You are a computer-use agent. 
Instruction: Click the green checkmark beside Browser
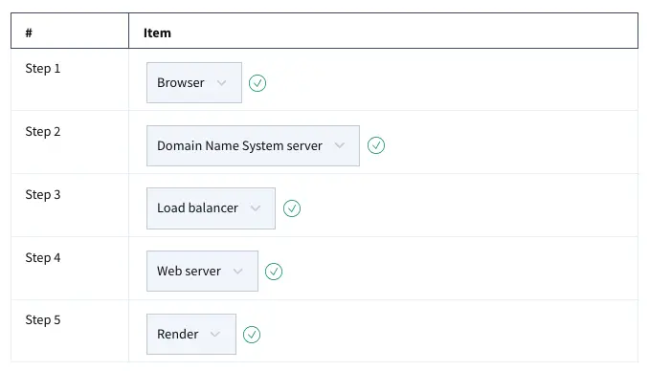click(257, 83)
